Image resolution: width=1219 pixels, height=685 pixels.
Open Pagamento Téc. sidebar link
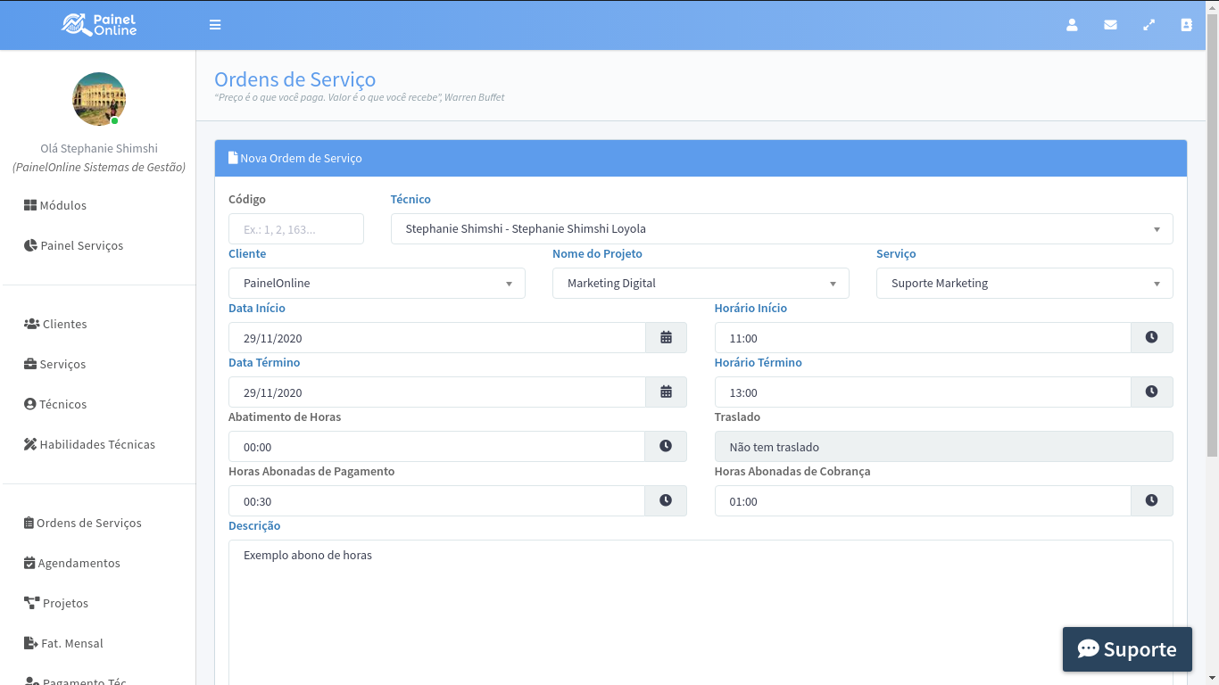(x=76, y=681)
